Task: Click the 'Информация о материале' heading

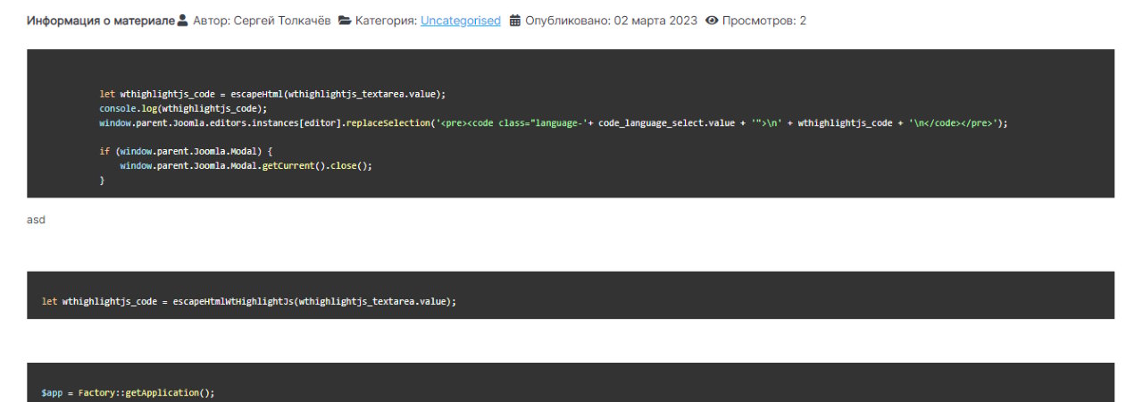Action: 101,21
